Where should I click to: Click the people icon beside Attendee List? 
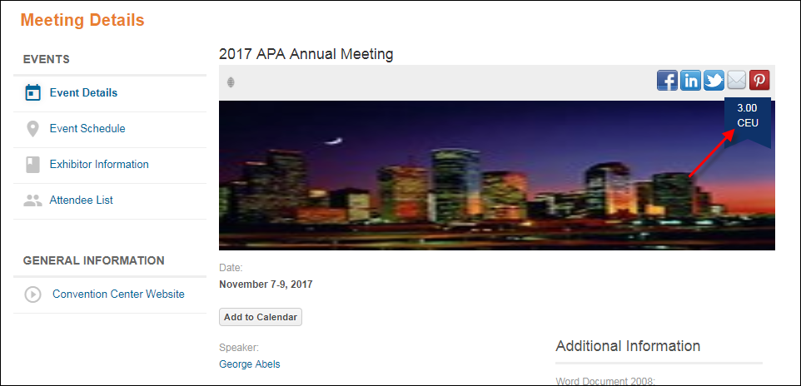coord(32,200)
